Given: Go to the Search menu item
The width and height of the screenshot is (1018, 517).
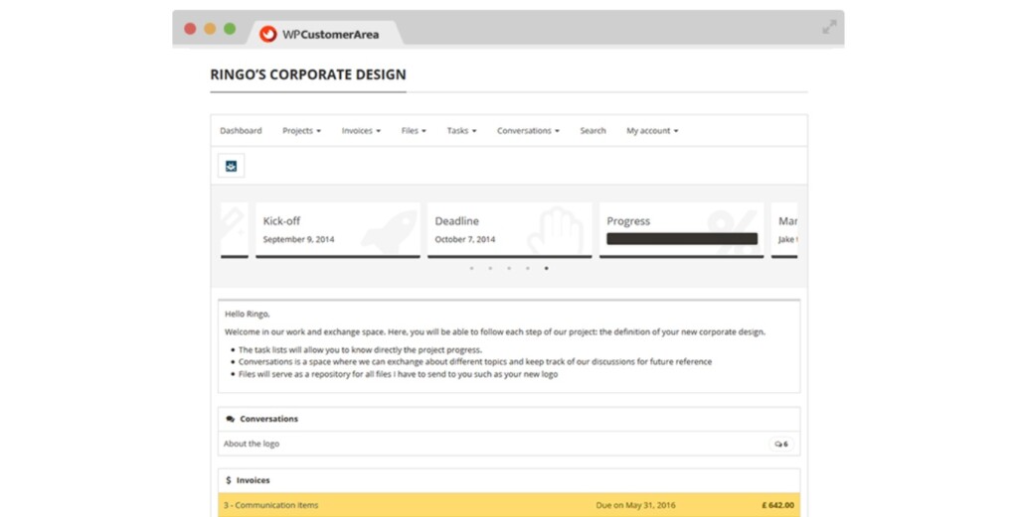Looking at the screenshot, I should [593, 131].
